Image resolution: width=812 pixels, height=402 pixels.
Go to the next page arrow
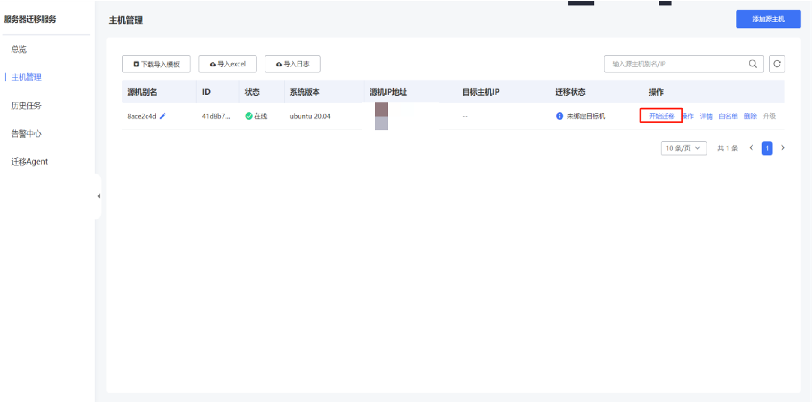click(782, 148)
